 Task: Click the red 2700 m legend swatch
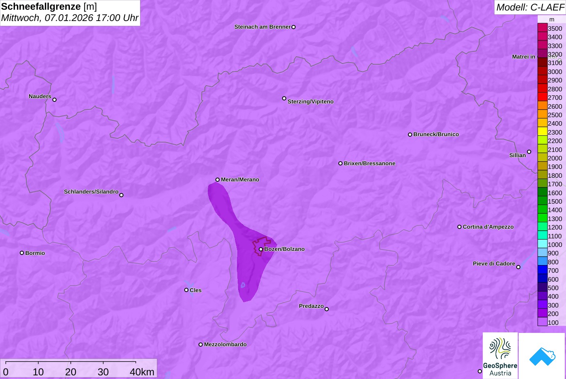pos(542,97)
